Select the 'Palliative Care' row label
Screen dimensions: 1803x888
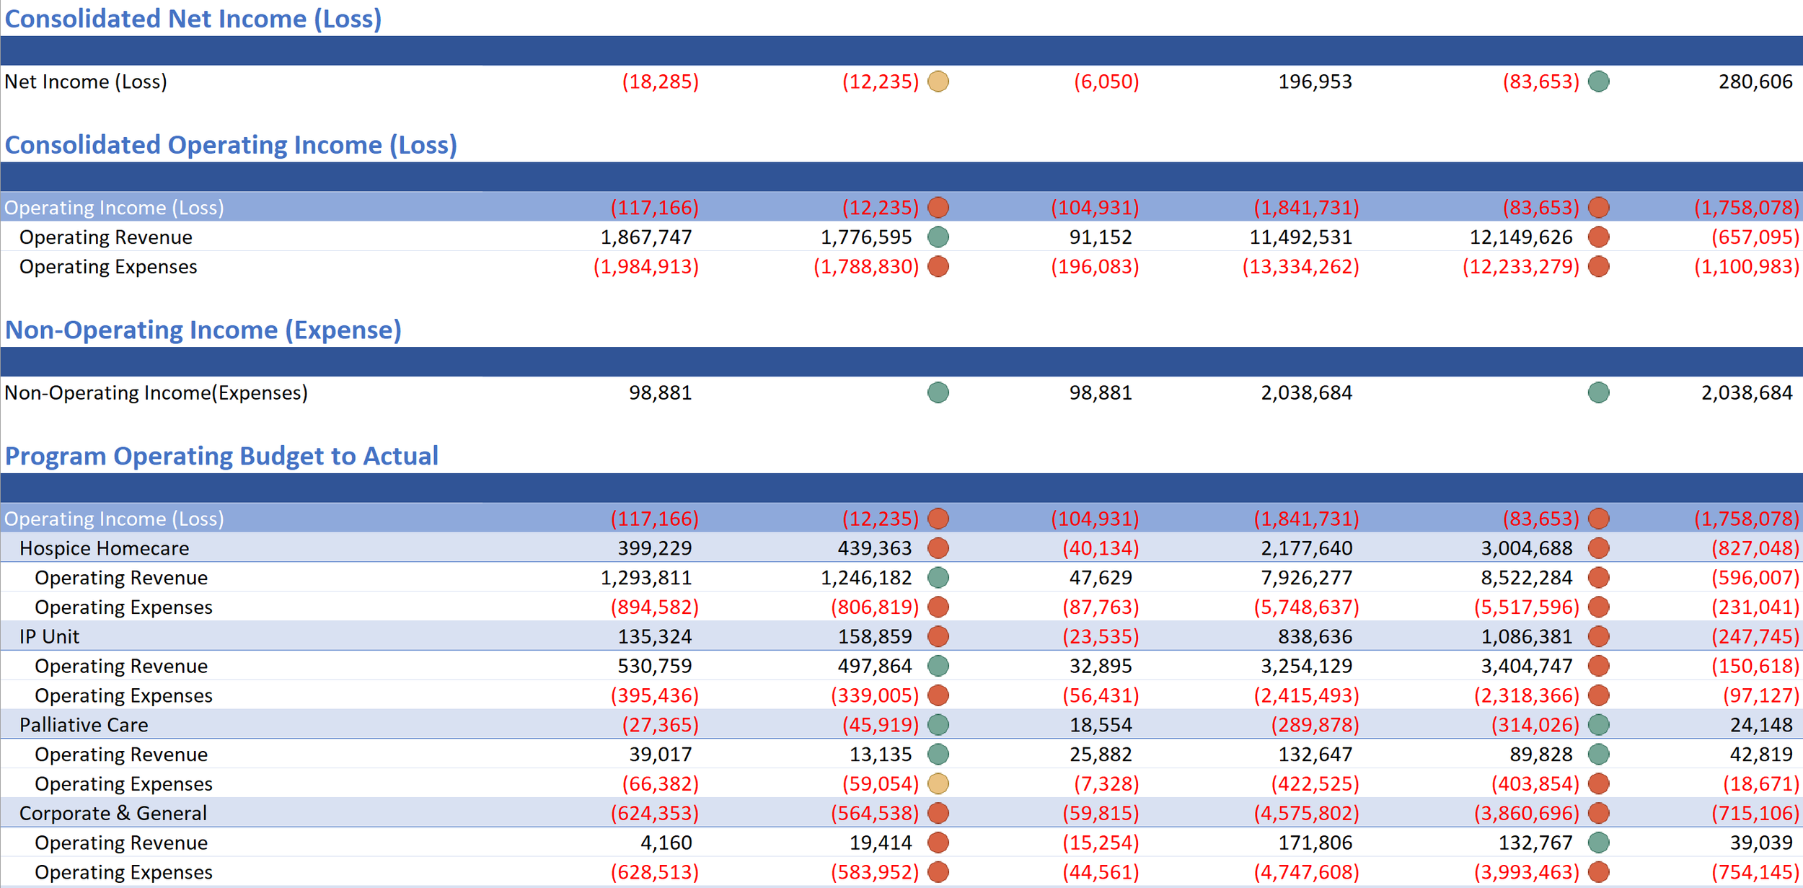[84, 725]
